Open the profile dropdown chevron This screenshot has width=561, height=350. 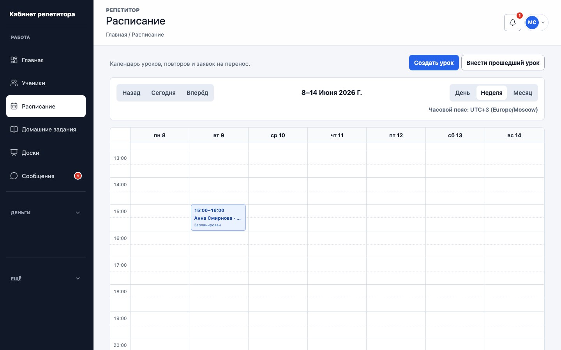coord(543,23)
